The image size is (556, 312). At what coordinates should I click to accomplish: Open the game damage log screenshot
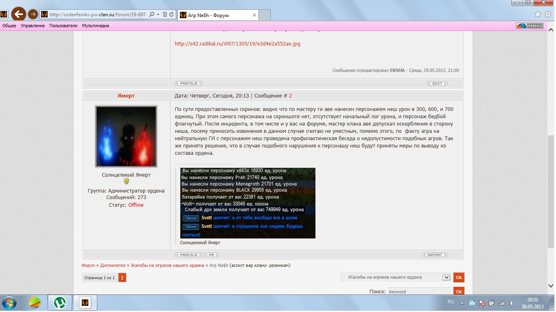pos(247,203)
